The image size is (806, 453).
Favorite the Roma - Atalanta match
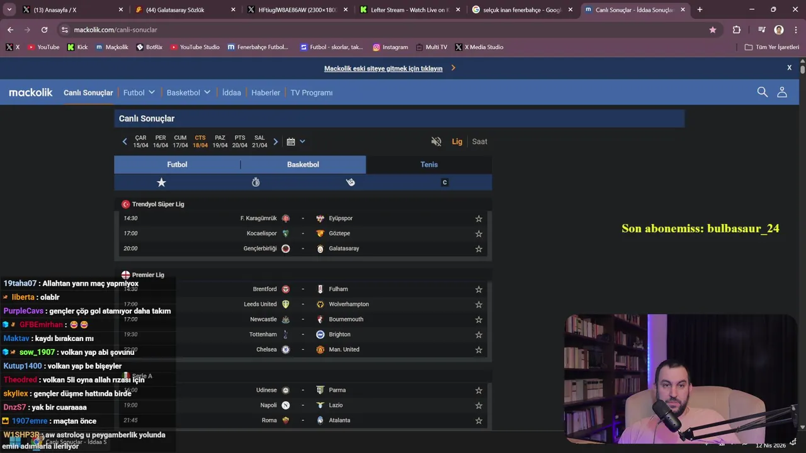click(x=479, y=420)
